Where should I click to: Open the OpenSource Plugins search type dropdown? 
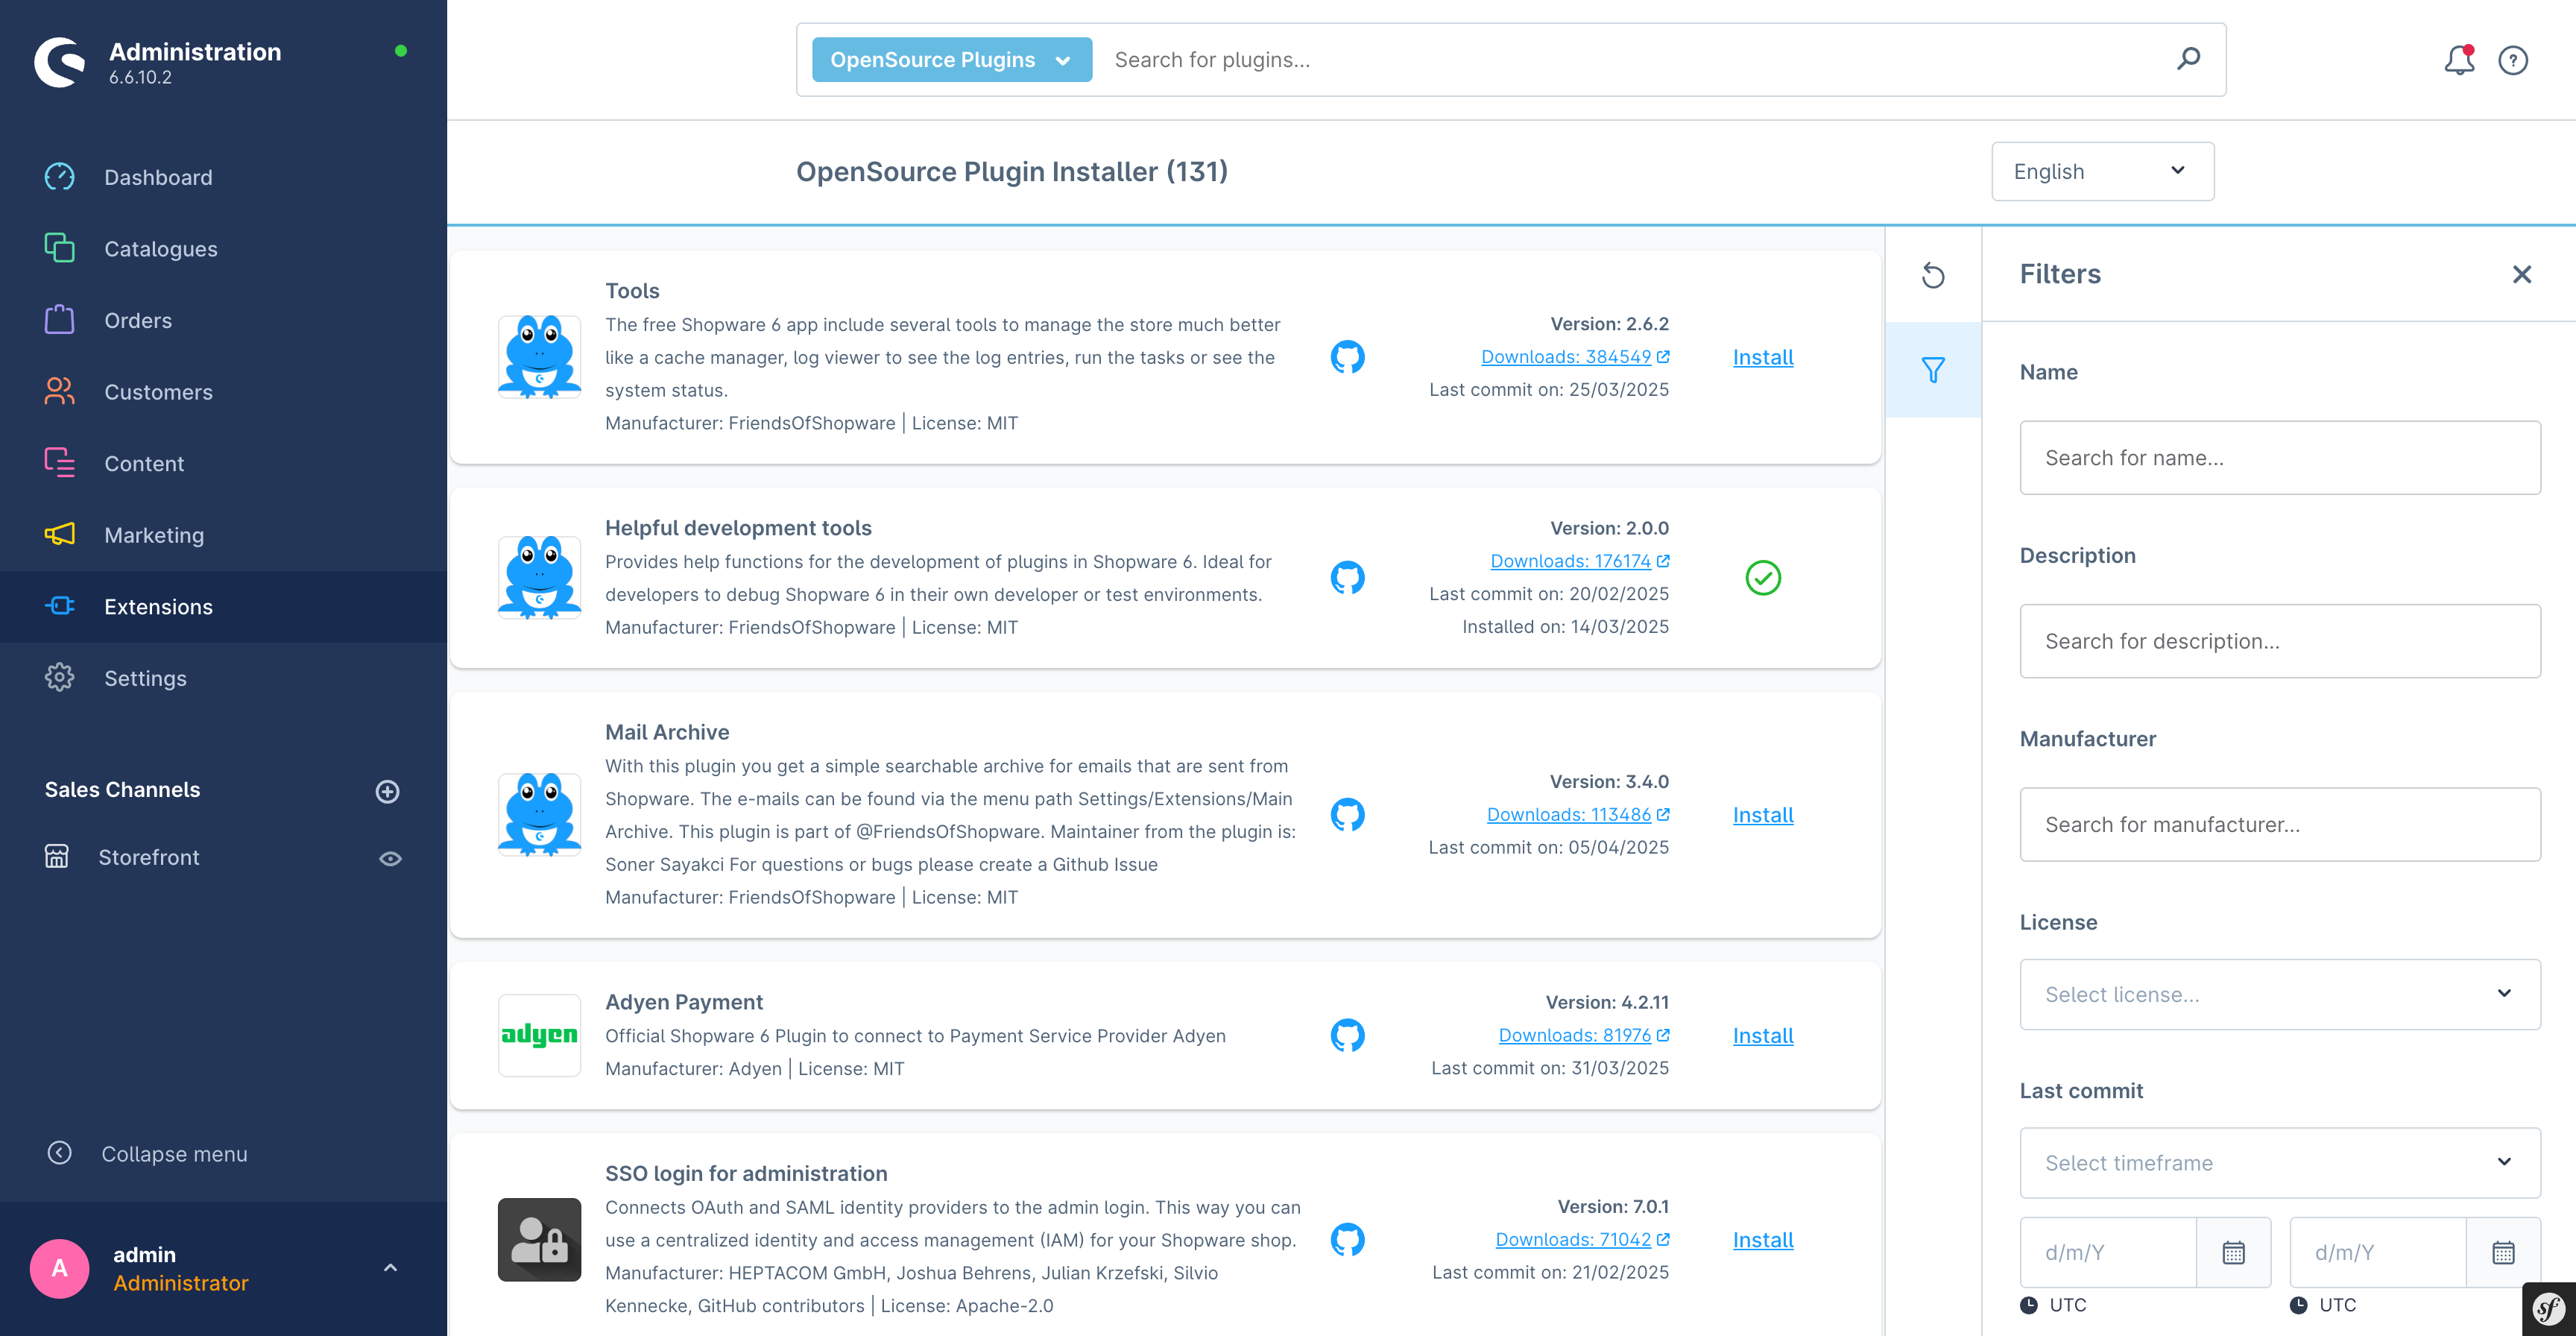pos(951,60)
